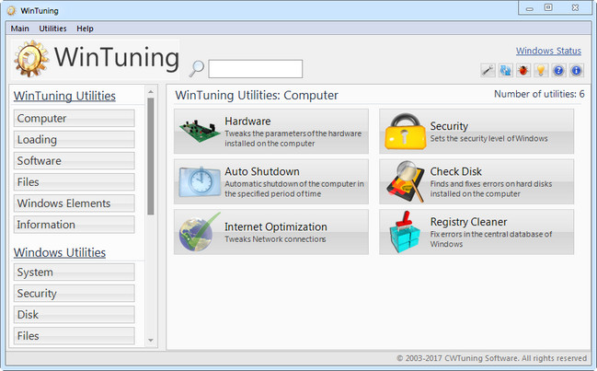Click the WinTuning Utilities heading link

coord(64,96)
